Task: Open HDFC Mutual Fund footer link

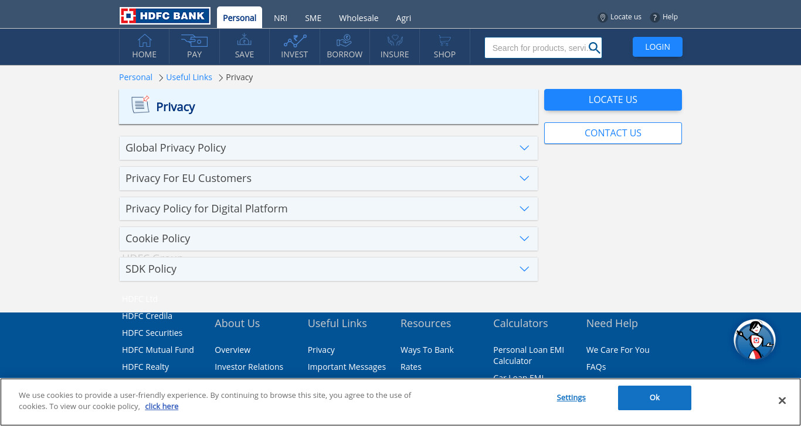Action: pyautogui.click(x=158, y=350)
